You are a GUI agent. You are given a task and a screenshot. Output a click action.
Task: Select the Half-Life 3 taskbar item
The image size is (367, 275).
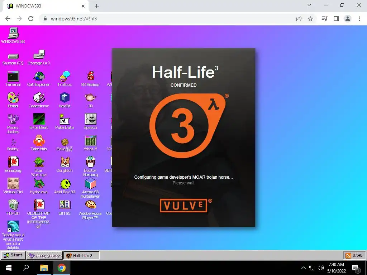click(81, 255)
